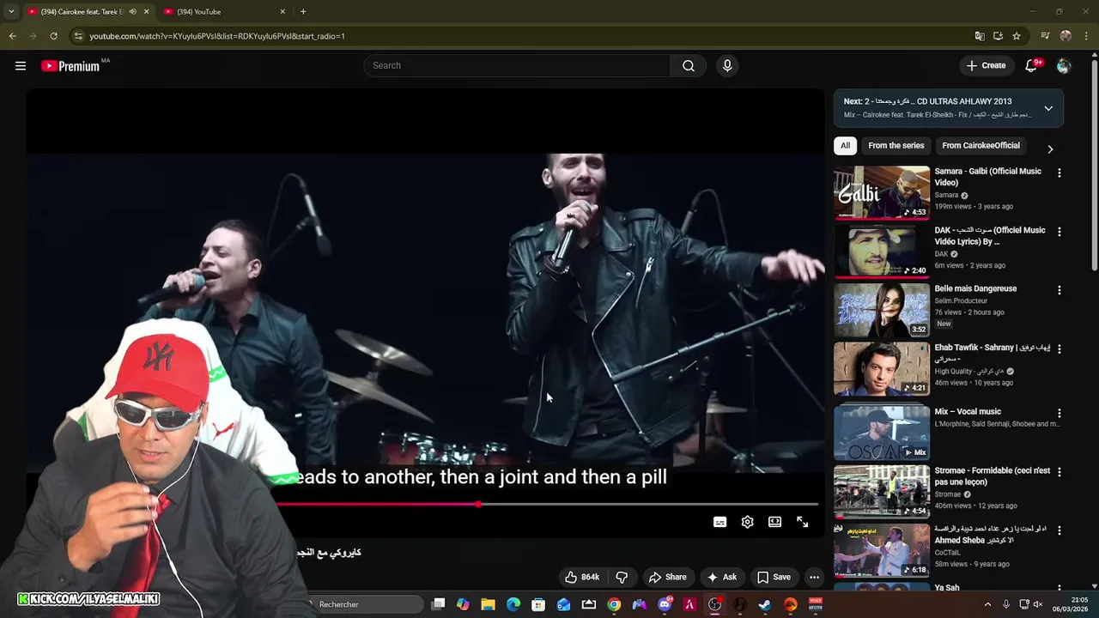Open Chrome media controls icon
Screen dimensions: 1099x618
point(1045,36)
